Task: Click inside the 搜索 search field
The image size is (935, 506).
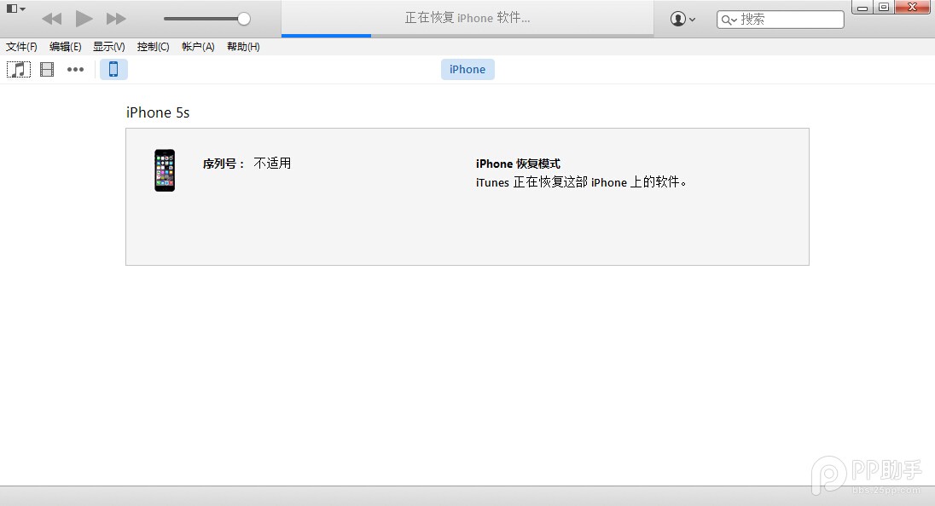Action: click(x=789, y=19)
